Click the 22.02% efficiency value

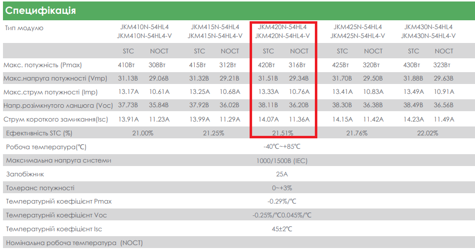point(428,133)
